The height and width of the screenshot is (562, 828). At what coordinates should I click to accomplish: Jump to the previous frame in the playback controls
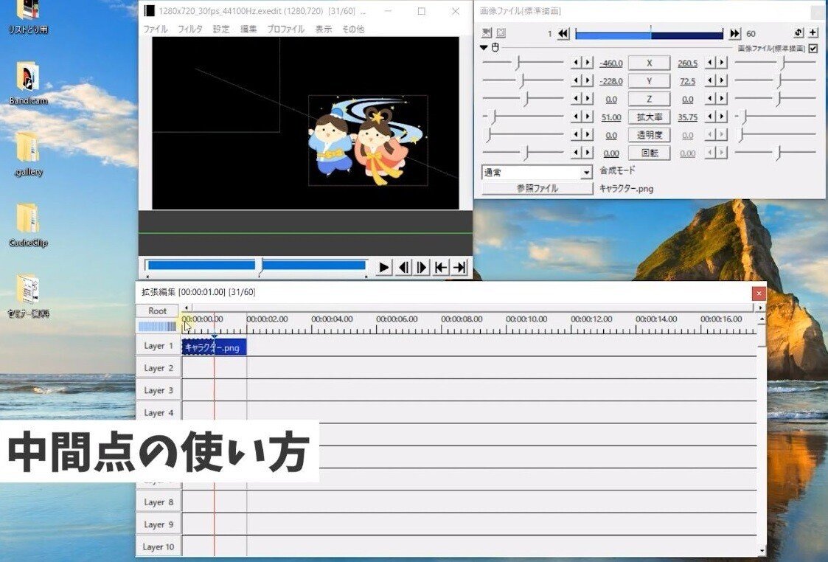click(x=403, y=268)
